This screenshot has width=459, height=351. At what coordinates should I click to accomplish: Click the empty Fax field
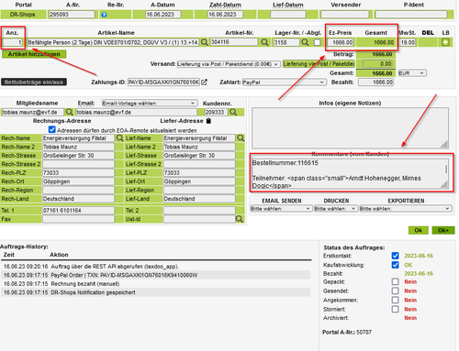click(78, 219)
